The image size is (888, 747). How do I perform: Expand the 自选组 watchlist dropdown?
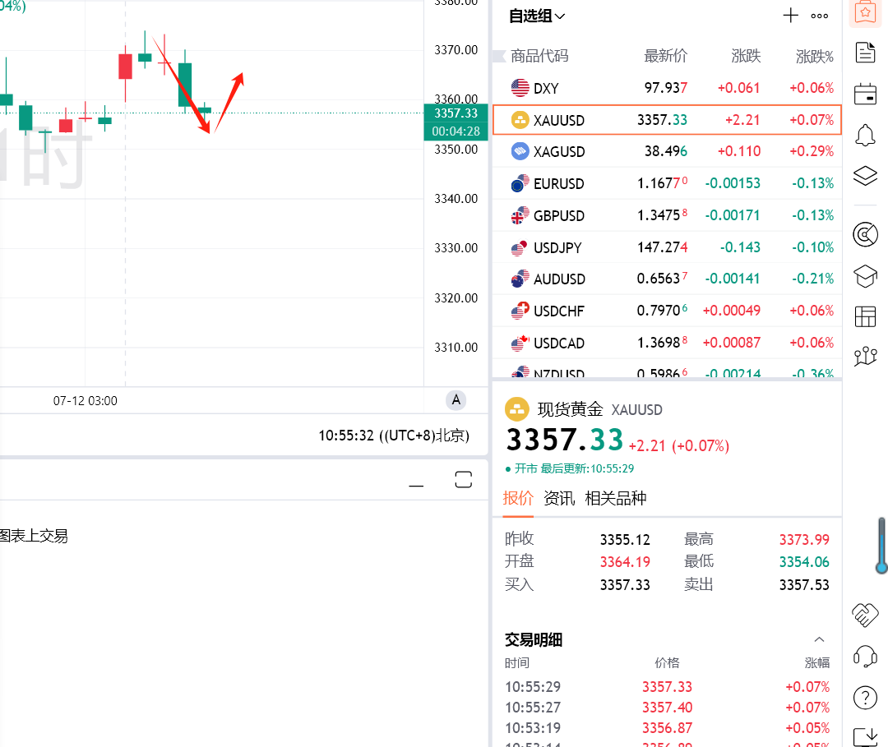536,16
